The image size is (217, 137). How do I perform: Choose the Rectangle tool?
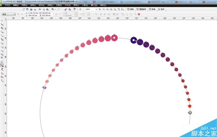tap(2, 43)
